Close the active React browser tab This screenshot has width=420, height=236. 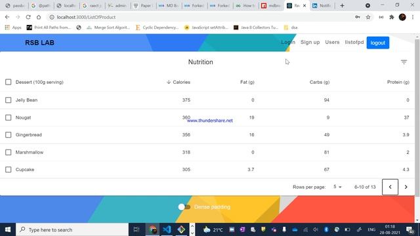point(304,6)
